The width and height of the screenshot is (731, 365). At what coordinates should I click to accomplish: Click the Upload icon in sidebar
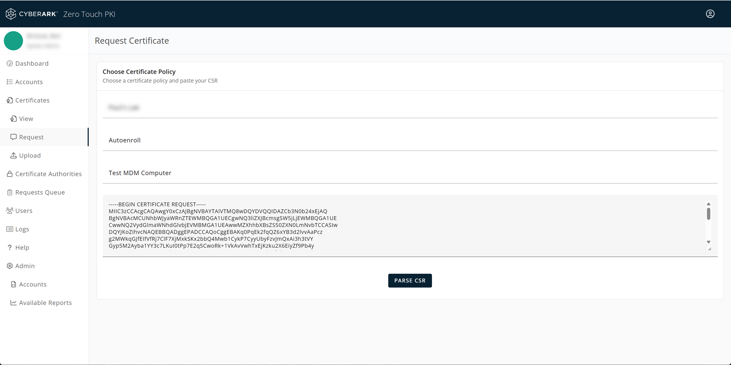pos(14,156)
